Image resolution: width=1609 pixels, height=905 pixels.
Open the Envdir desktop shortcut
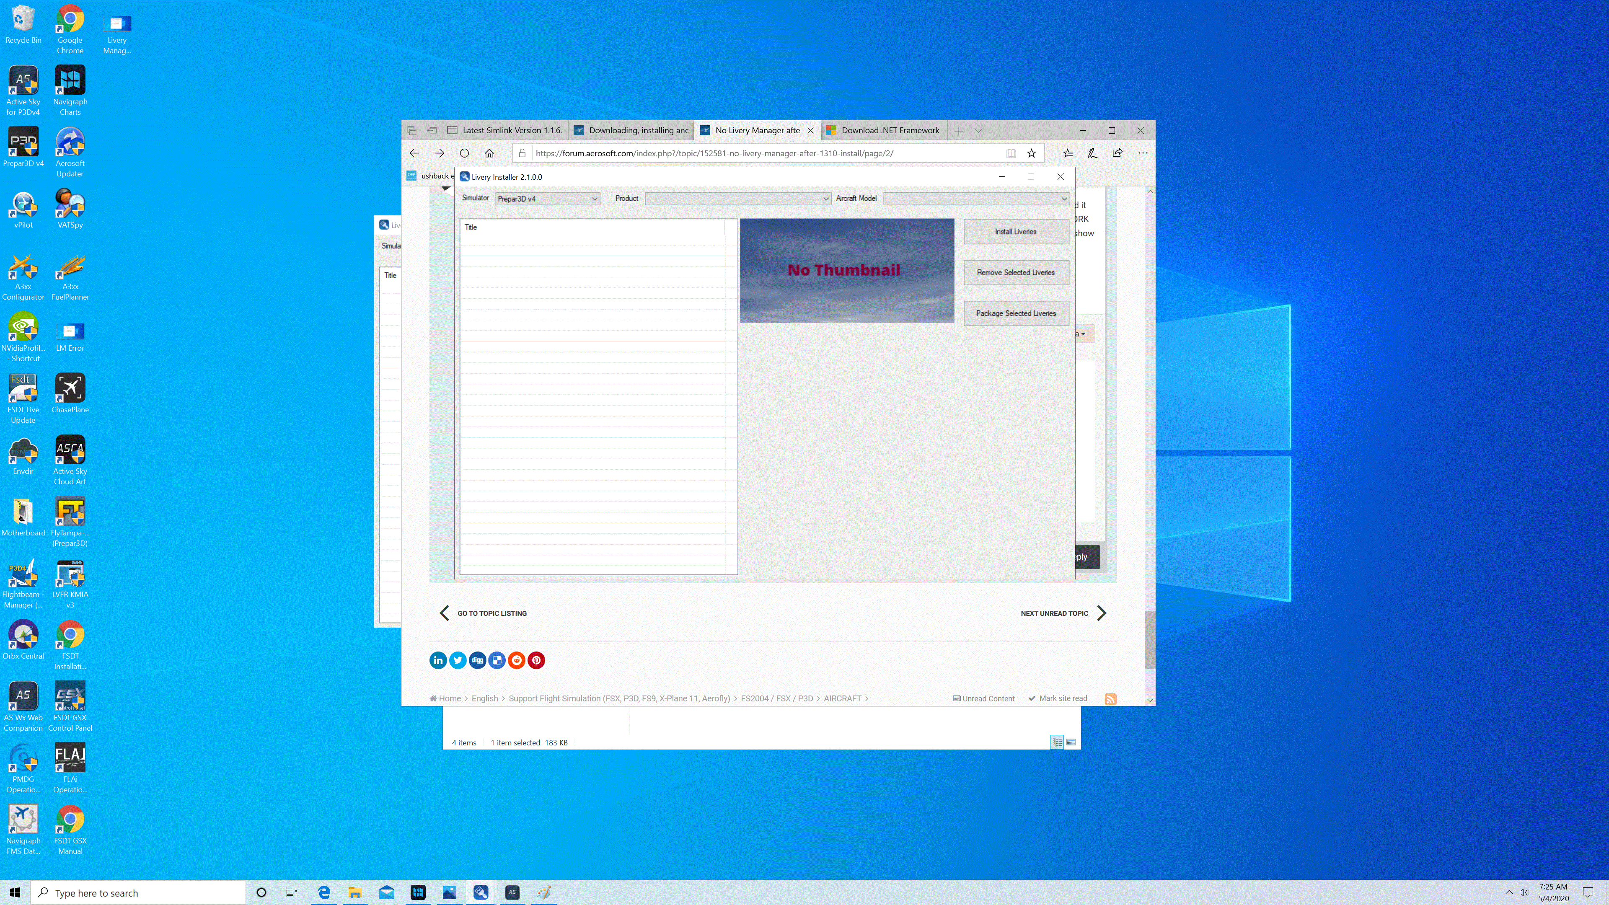(x=23, y=455)
